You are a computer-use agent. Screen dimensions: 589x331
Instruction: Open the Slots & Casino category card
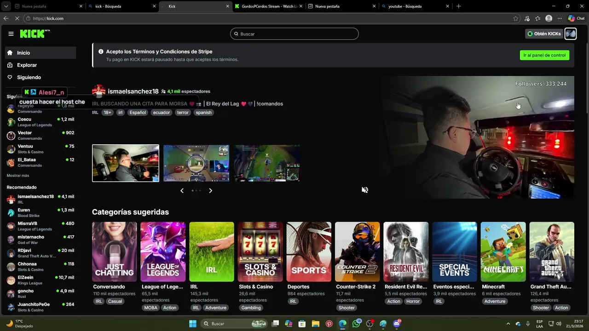(x=260, y=252)
